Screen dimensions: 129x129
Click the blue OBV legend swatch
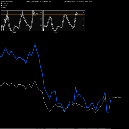click(2, 8)
